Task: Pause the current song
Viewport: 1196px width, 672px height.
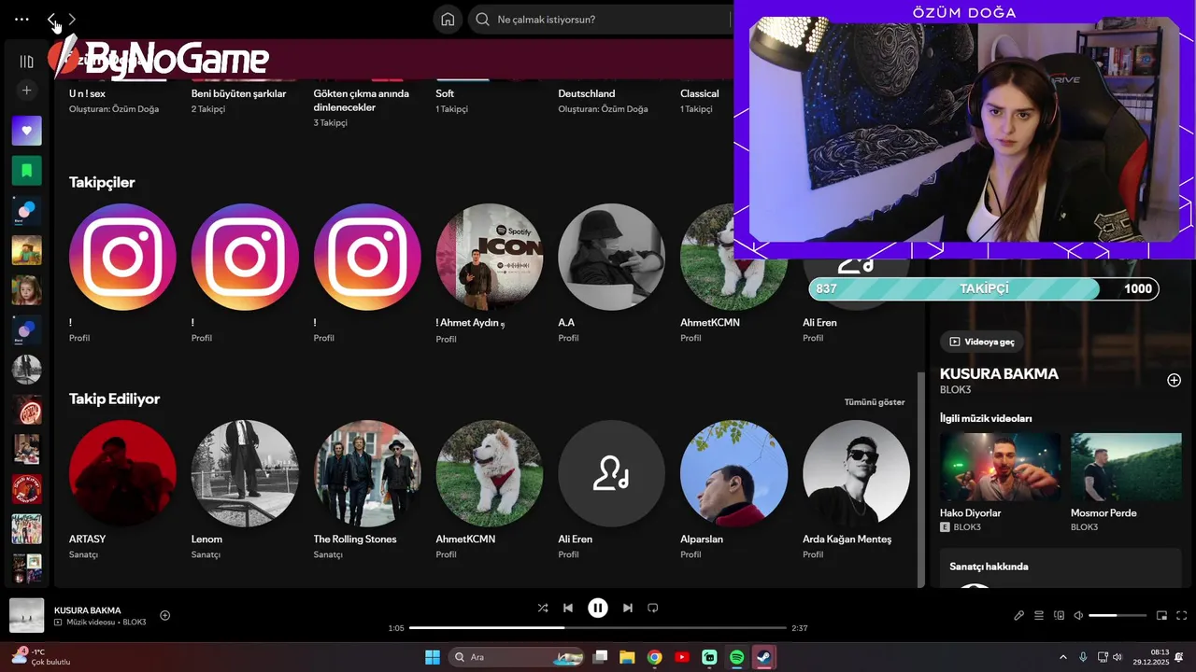Action: tap(598, 608)
